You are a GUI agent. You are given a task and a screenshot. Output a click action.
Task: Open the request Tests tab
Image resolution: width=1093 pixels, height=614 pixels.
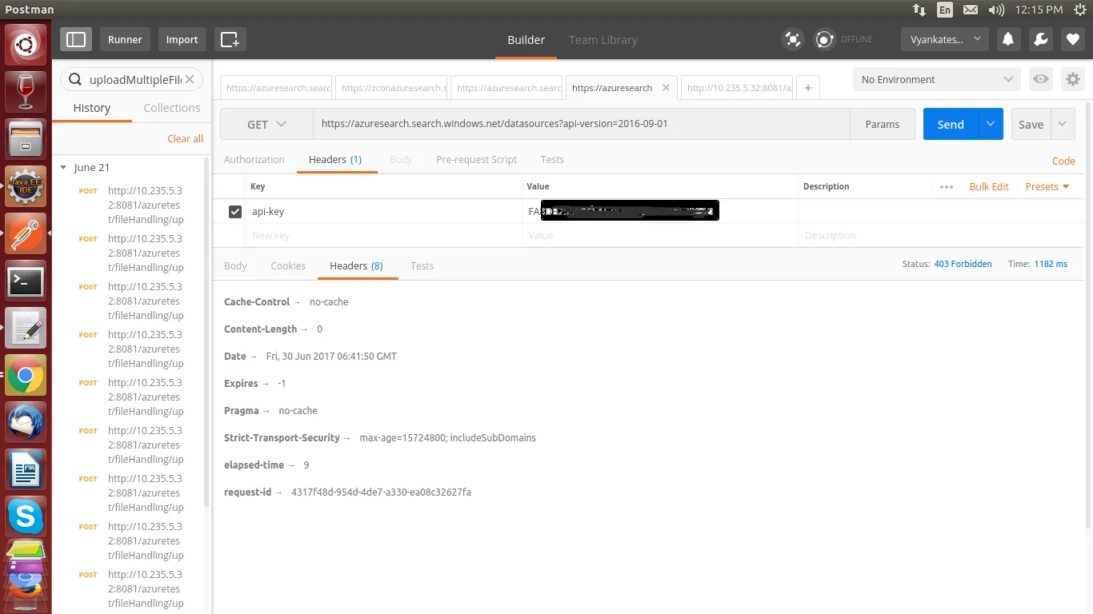[552, 159]
